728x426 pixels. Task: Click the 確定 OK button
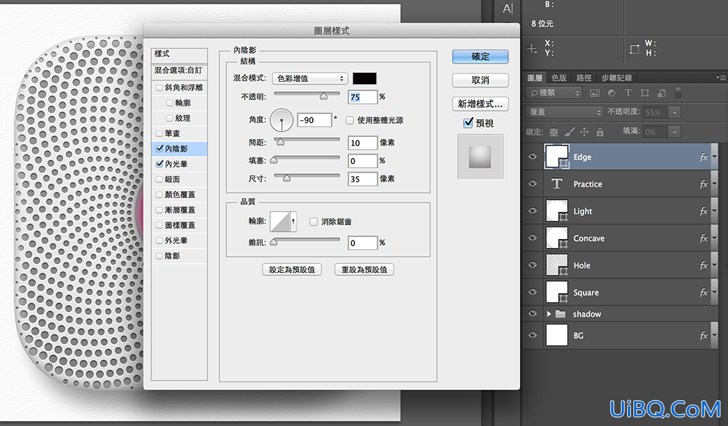pos(480,56)
